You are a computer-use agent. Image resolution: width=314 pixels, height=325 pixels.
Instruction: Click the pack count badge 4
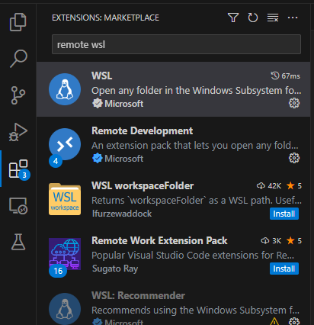pos(56,161)
